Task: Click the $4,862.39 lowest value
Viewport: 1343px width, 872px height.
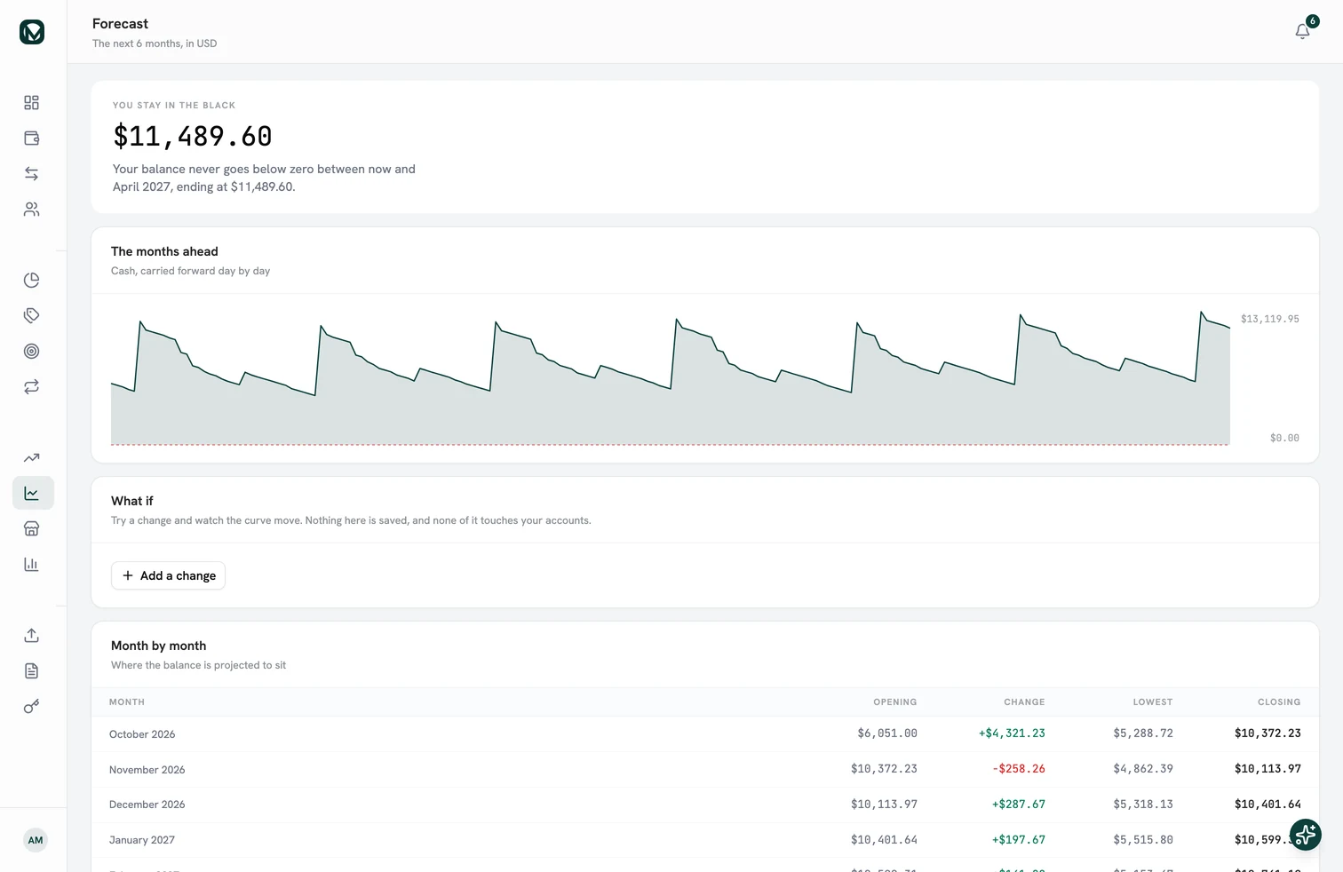Action: (1143, 769)
